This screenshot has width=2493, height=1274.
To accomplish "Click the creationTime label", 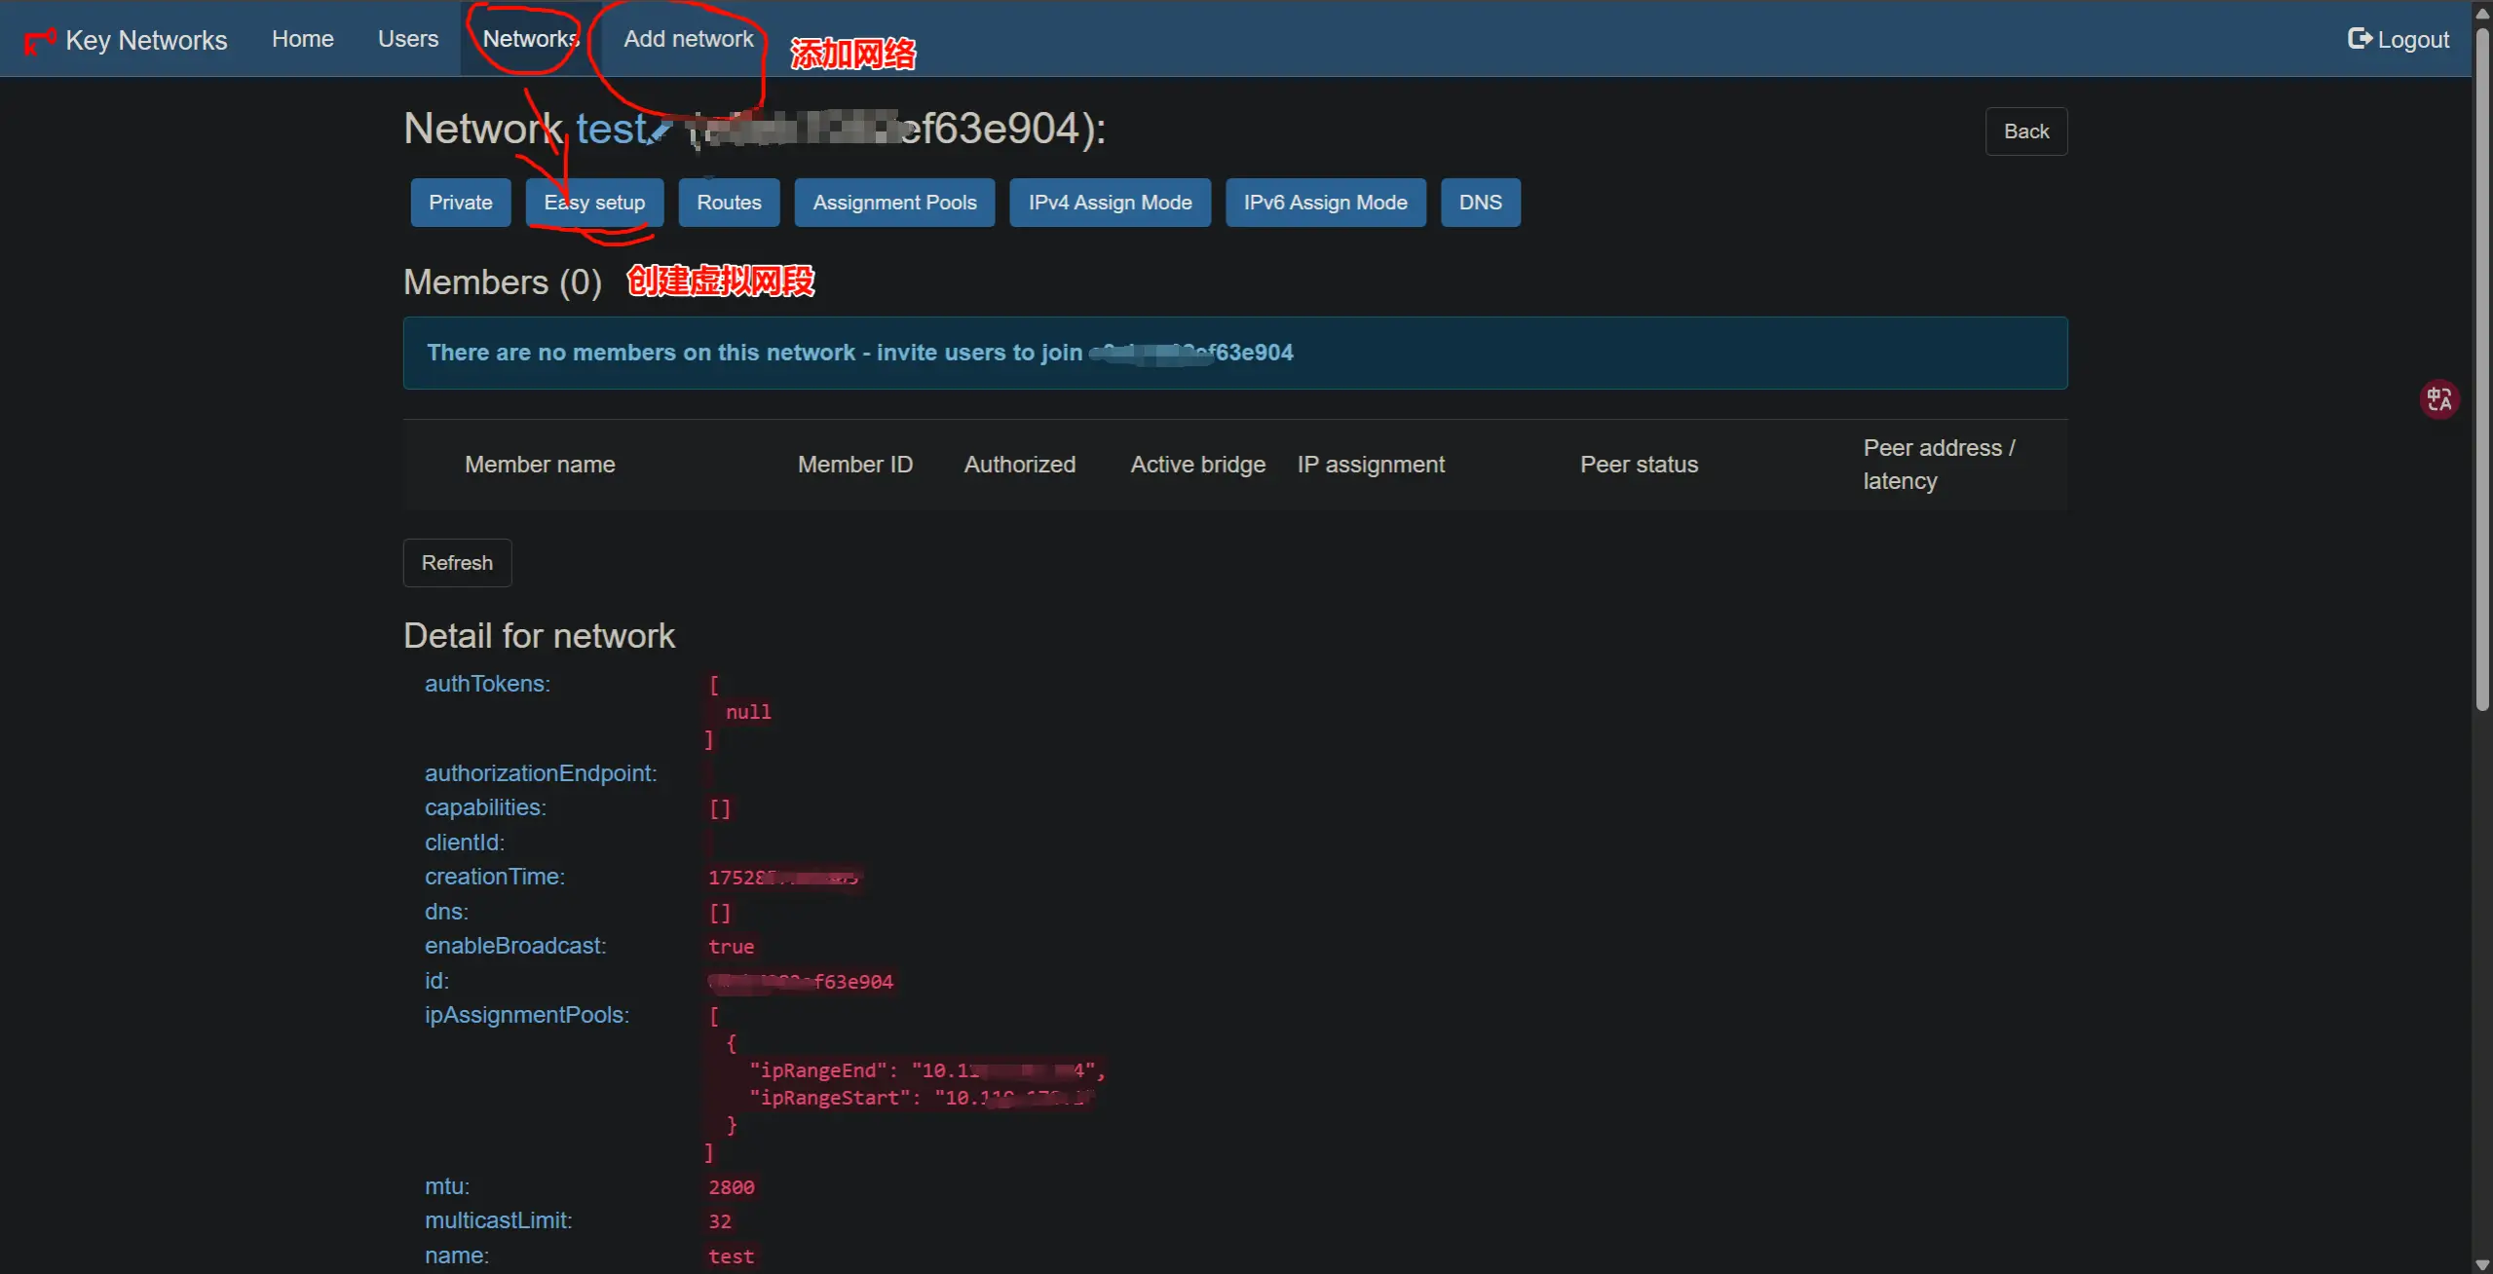I will click(x=494, y=877).
